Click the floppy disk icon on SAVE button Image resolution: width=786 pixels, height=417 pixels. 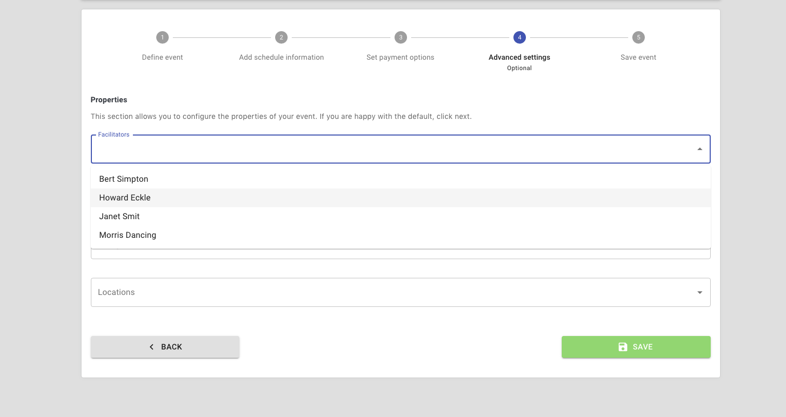pyautogui.click(x=623, y=346)
